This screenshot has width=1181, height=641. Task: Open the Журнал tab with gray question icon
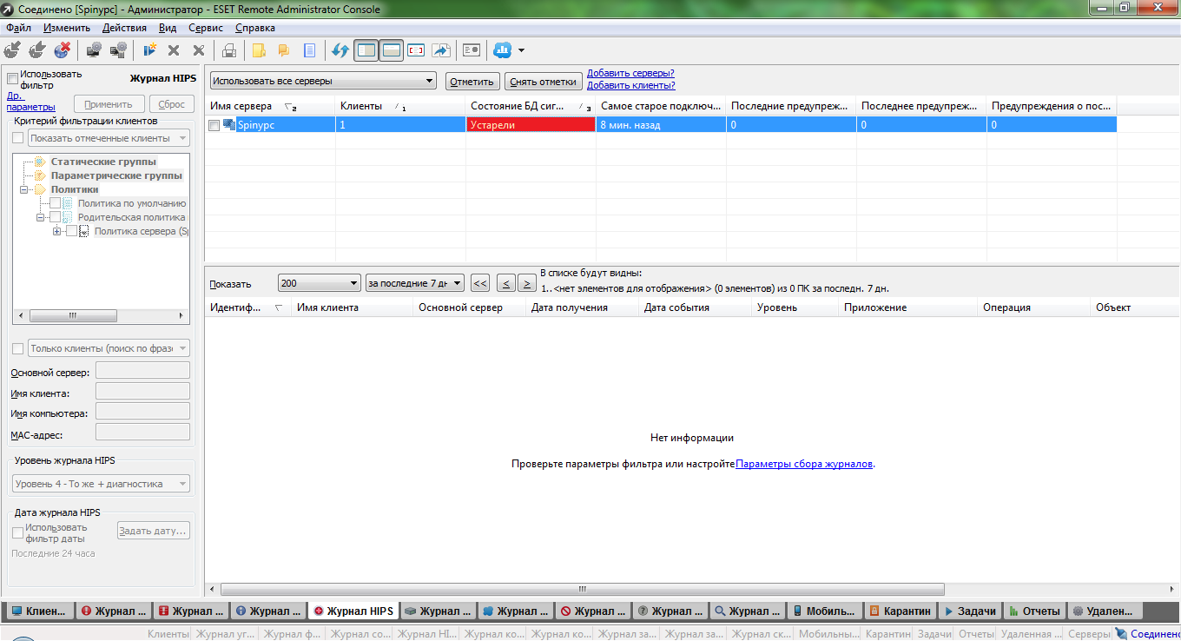pos(670,611)
